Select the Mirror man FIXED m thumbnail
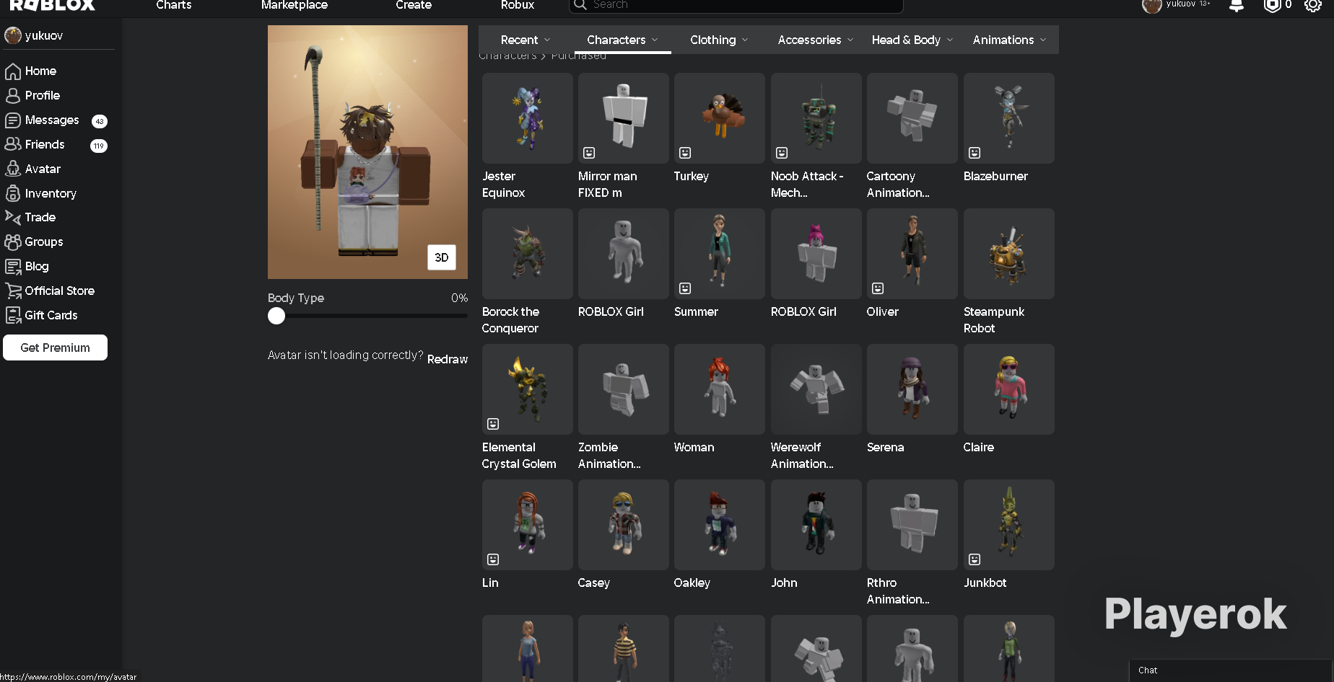This screenshot has height=682, width=1334. [x=624, y=118]
